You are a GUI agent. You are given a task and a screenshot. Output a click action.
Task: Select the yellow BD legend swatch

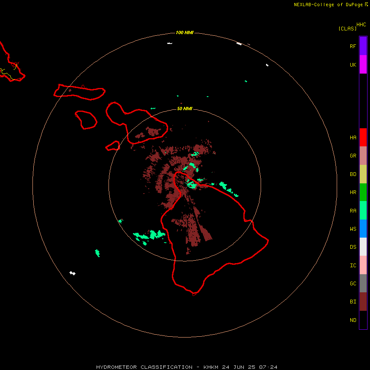click(x=363, y=174)
